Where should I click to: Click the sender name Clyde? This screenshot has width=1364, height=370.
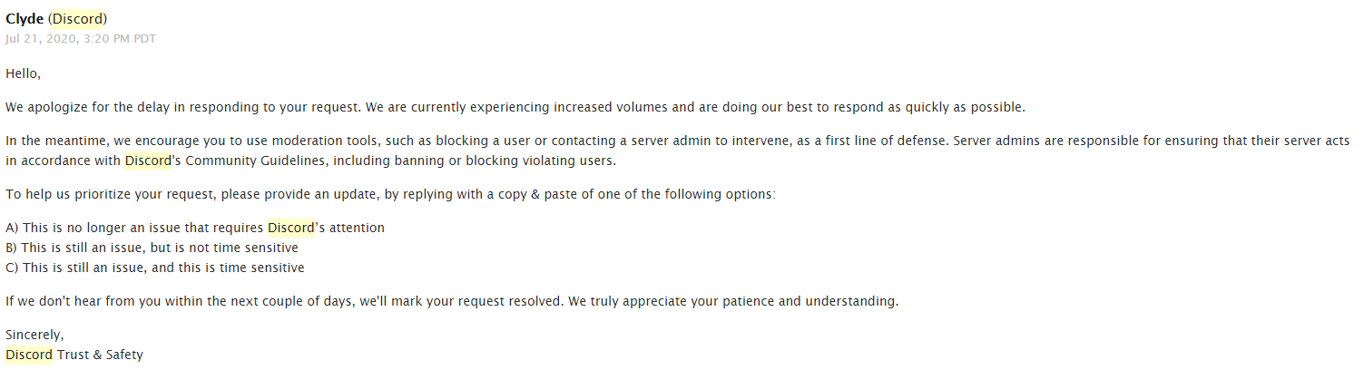[25, 19]
